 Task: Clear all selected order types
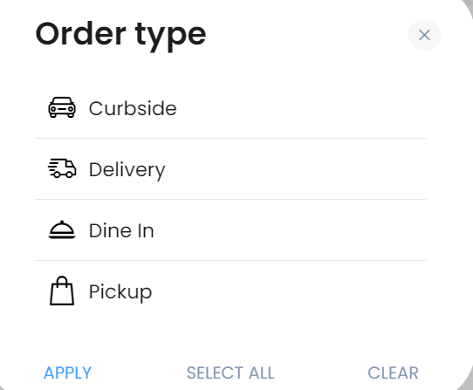(393, 373)
